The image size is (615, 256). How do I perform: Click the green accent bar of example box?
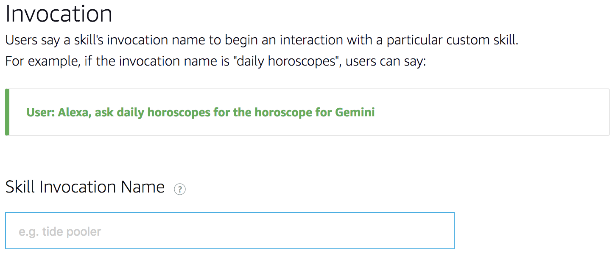pos(7,112)
